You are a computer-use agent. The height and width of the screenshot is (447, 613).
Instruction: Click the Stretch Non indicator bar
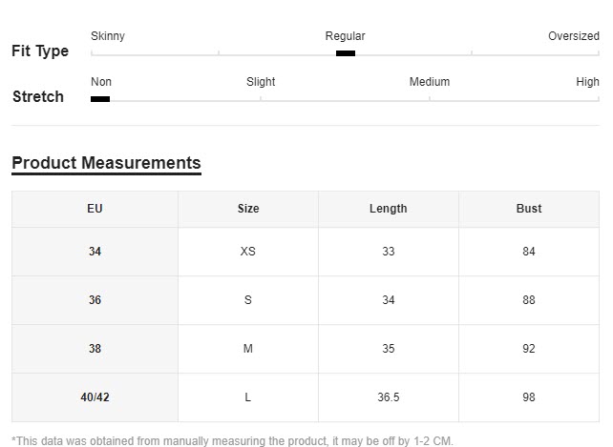click(x=100, y=99)
